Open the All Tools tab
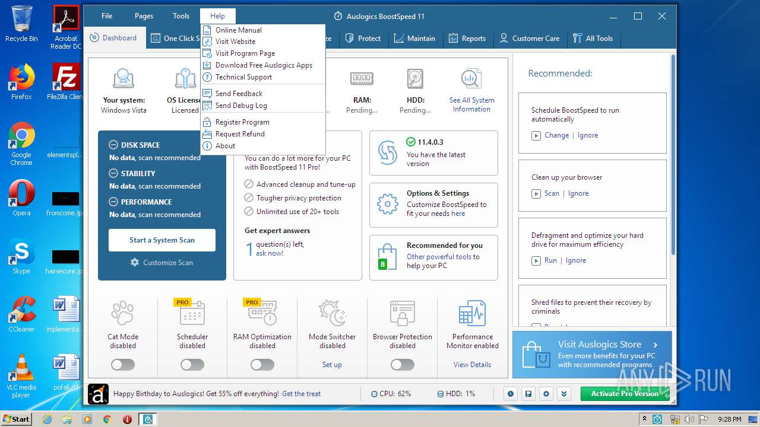Image resolution: width=760 pixels, height=427 pixels. point(593,38)
